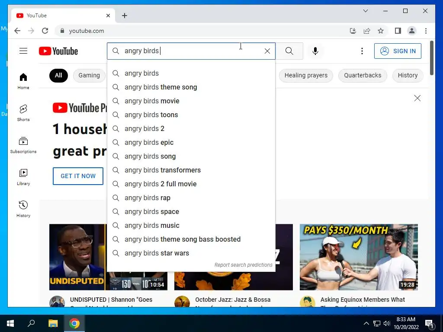Choose suggestion "angry birds theme song"
This screenshot has height=332, width=443.
tap(191, 87)
